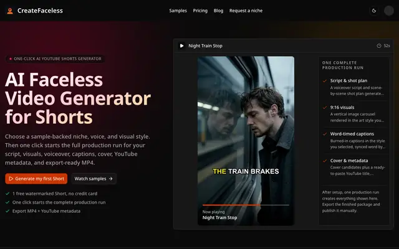399x249 pixels.
Task: Click the Script & shot plan item
Action: [354, 87]
